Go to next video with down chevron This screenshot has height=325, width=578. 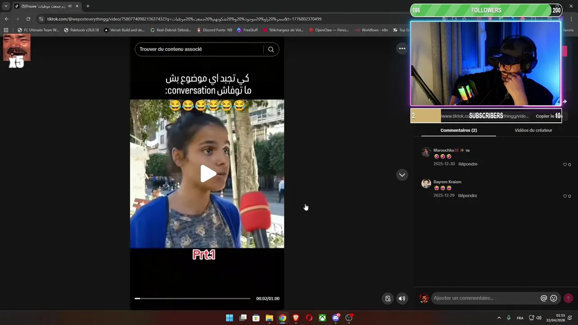coord(402,175)
